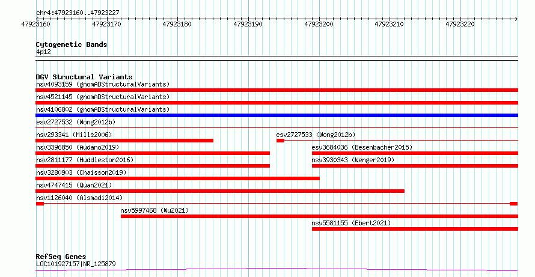Image resolution: width=535 pixels, height=277 pixels.
Task: Open the LOC101927157|NR_125879 gene label
Action: [x=76, y=264]
